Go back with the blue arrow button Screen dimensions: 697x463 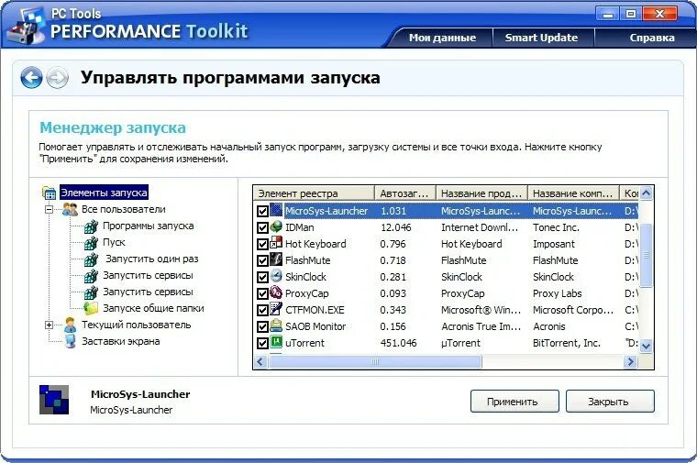click(x=31, y=78)
